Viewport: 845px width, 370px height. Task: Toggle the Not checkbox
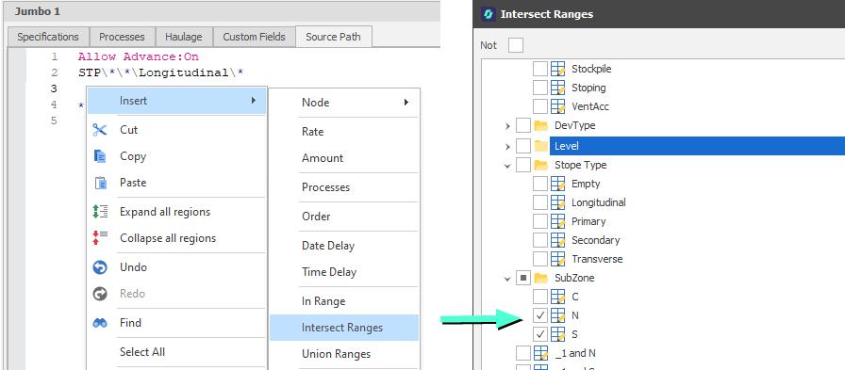pyautogui.click(x=516, y=45)
